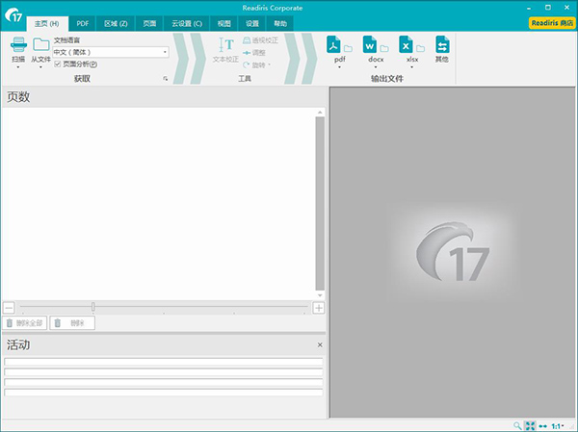Click the Delete (删除) button
Viewport: 578px width, 432px height.
pyautogui.click(x=72, y=323)
